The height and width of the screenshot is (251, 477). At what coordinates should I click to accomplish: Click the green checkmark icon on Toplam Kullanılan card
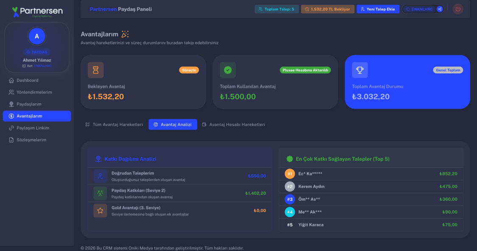228,70
